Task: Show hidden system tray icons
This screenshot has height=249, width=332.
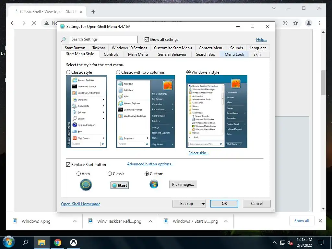Action: 274,243
